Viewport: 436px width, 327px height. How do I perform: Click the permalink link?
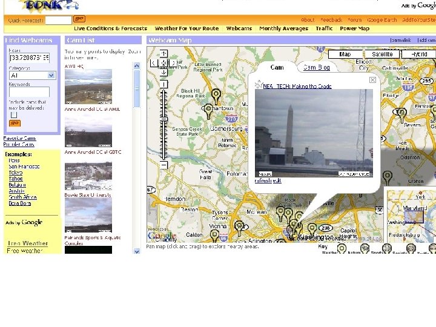(x=400, y=40)
